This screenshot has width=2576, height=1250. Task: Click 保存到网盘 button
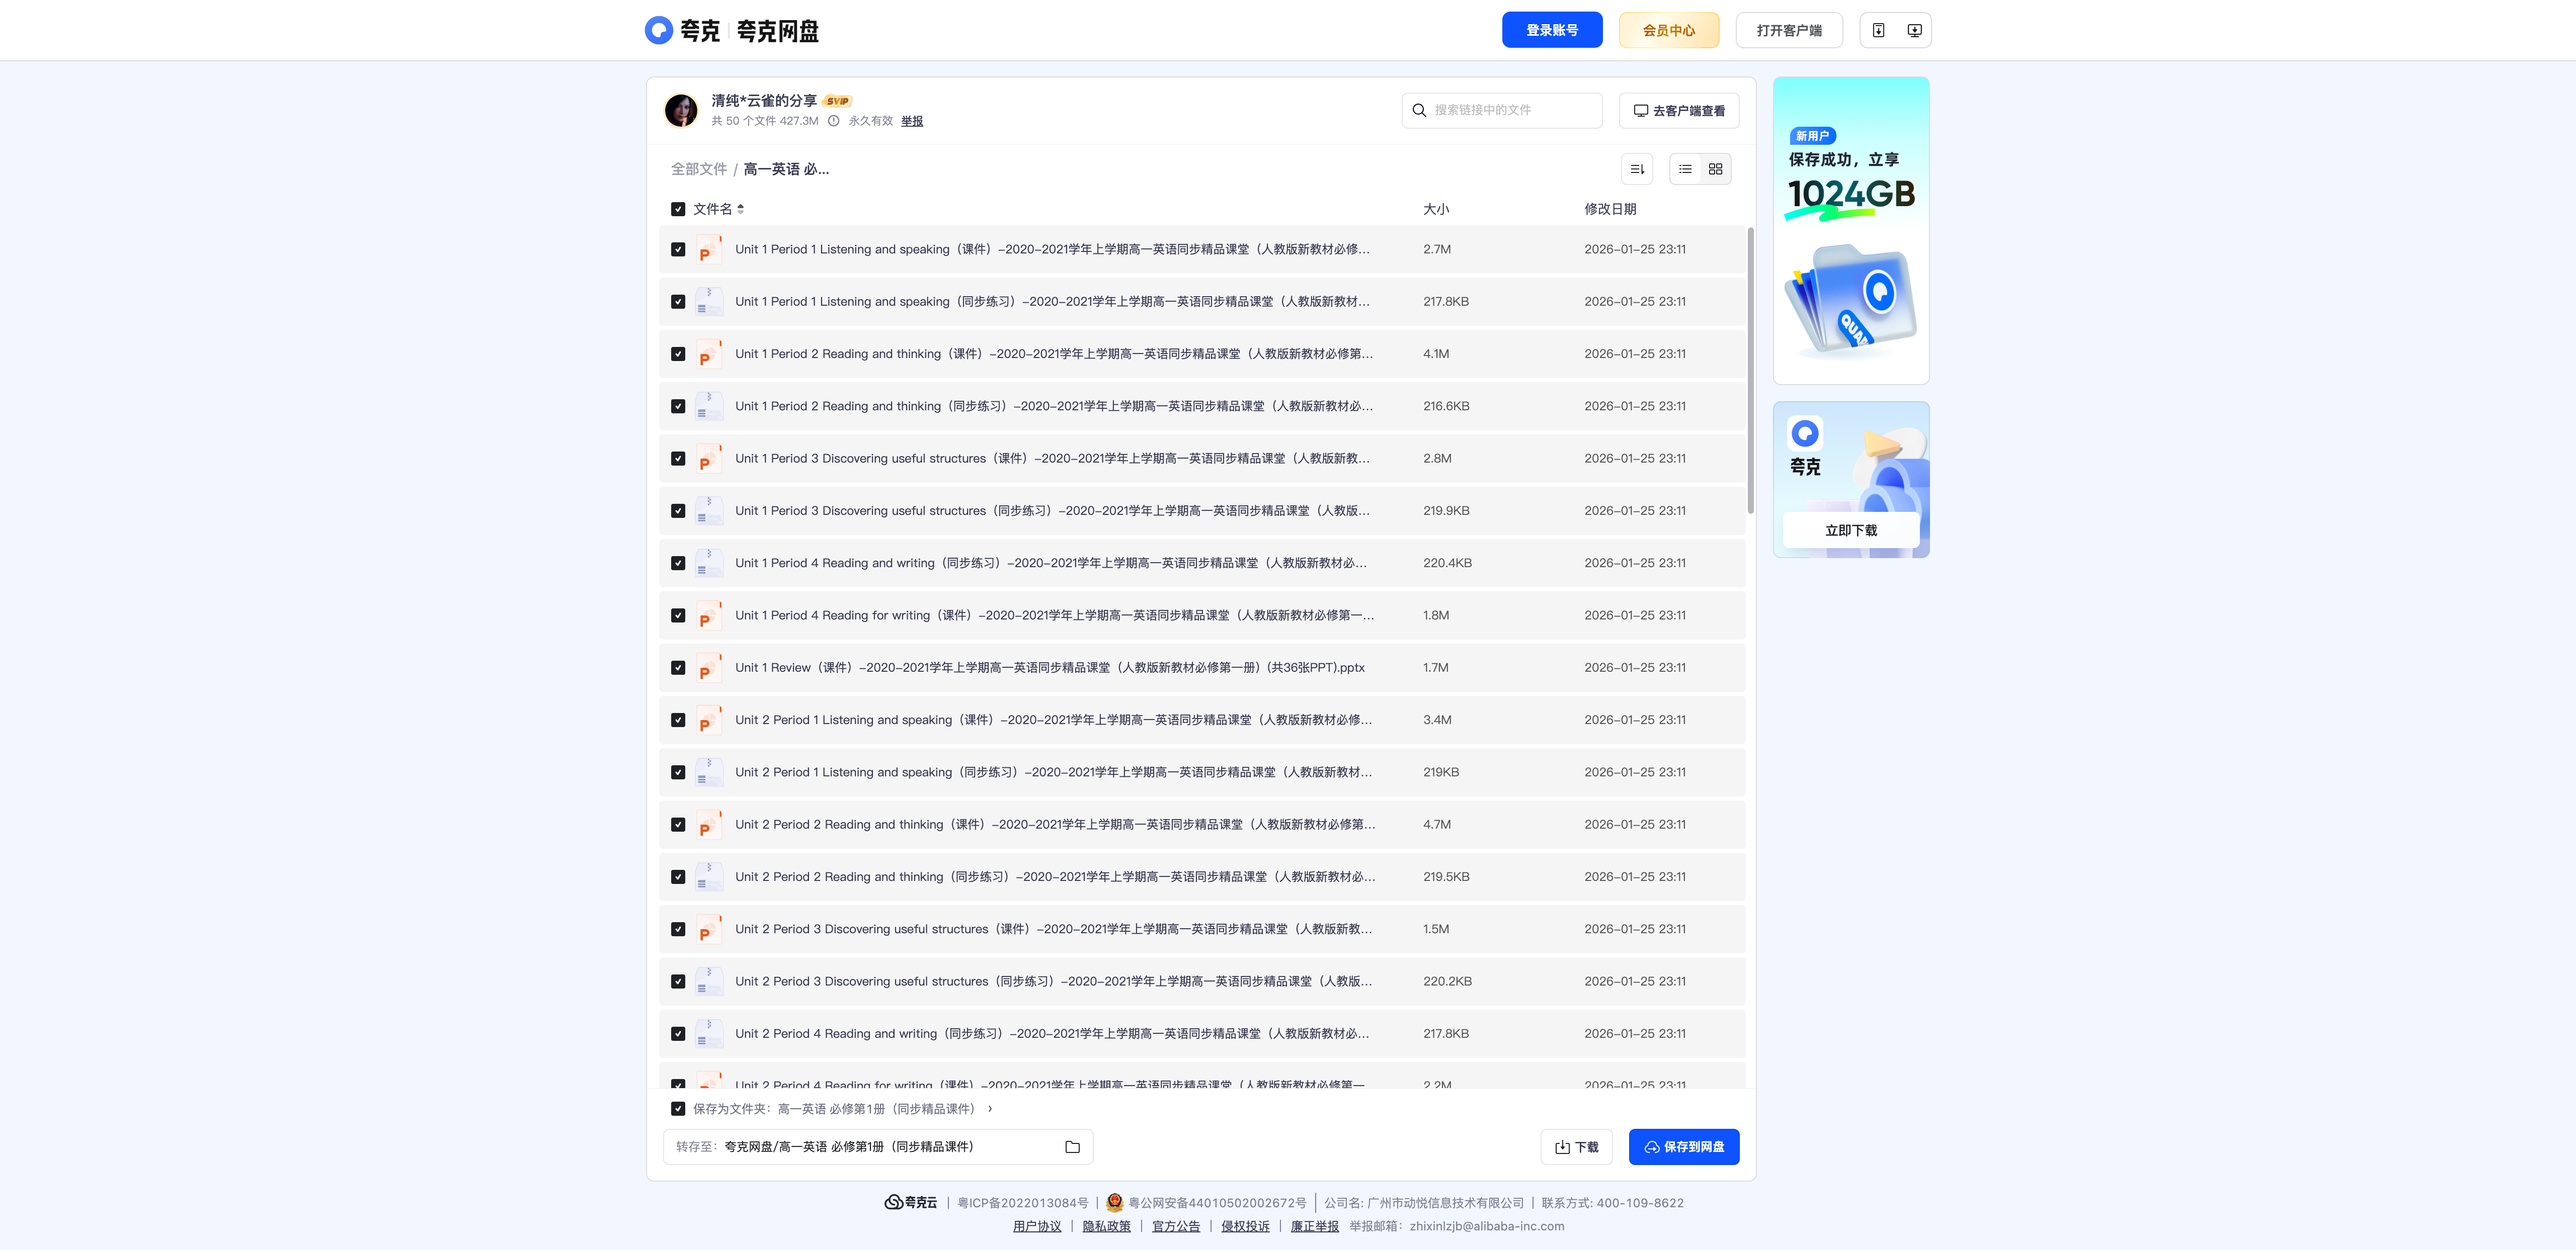[1684, 1146]
